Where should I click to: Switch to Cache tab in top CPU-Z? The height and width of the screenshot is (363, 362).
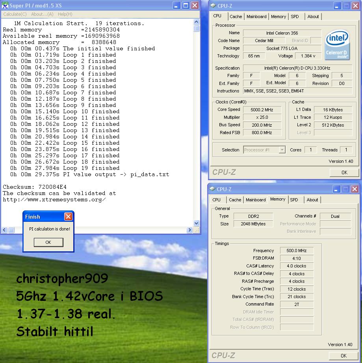pos(236,17)
